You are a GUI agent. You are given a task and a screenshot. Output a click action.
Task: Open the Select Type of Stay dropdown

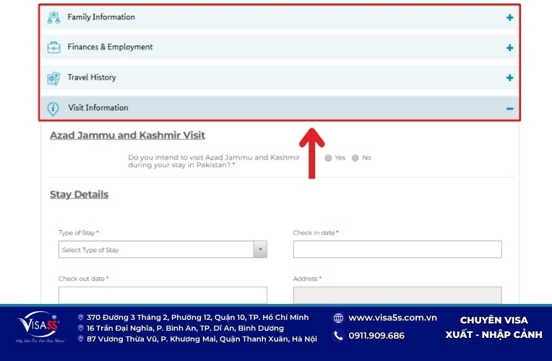point(163,250)
